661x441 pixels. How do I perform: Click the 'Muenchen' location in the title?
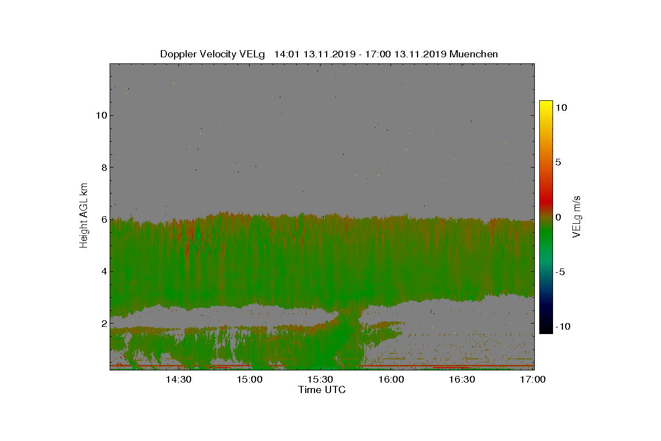tap(474, 54)
